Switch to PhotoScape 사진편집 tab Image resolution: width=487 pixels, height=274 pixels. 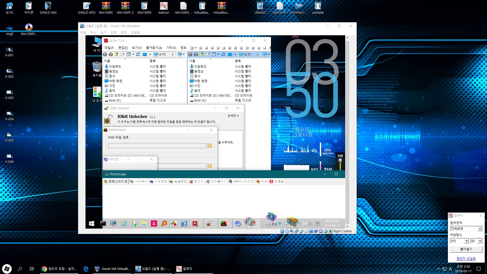tap(158, 181)
